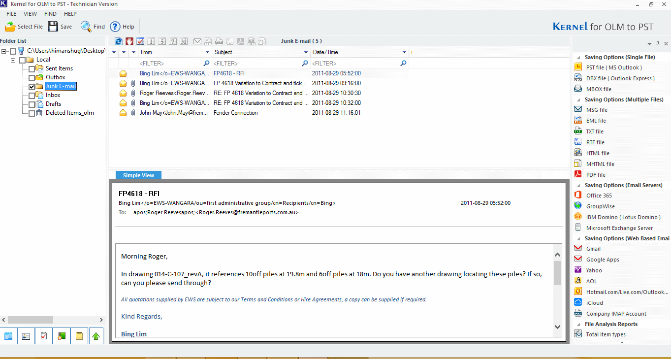Open the Terms and Conditions link
This screenshot has width=671, height=359.
(x=267, y=299)
